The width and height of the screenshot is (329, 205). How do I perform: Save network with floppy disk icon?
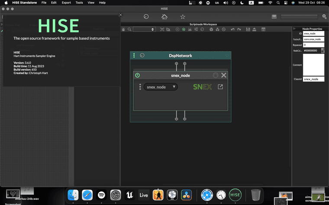[248, 29]
